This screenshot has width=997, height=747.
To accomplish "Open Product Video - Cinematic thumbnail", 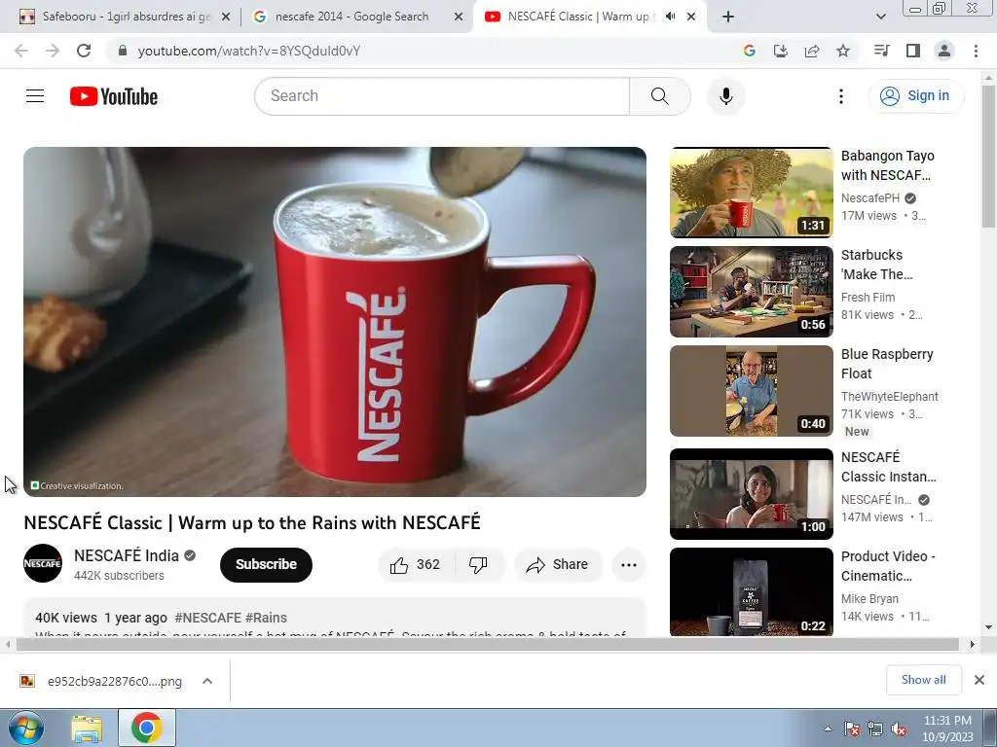I will click(x=751, y=592).
